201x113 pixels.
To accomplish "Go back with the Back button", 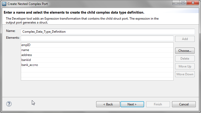I will tap(108, 104).
